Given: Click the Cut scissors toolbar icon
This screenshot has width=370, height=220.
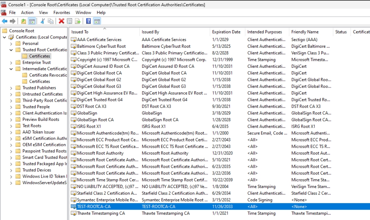Looking at the screenshot, I should click(x=43, y=21).
